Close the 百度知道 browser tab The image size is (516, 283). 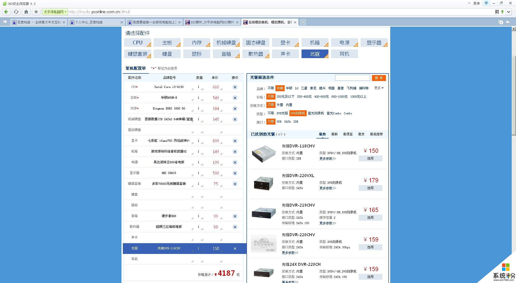(64, 22)
